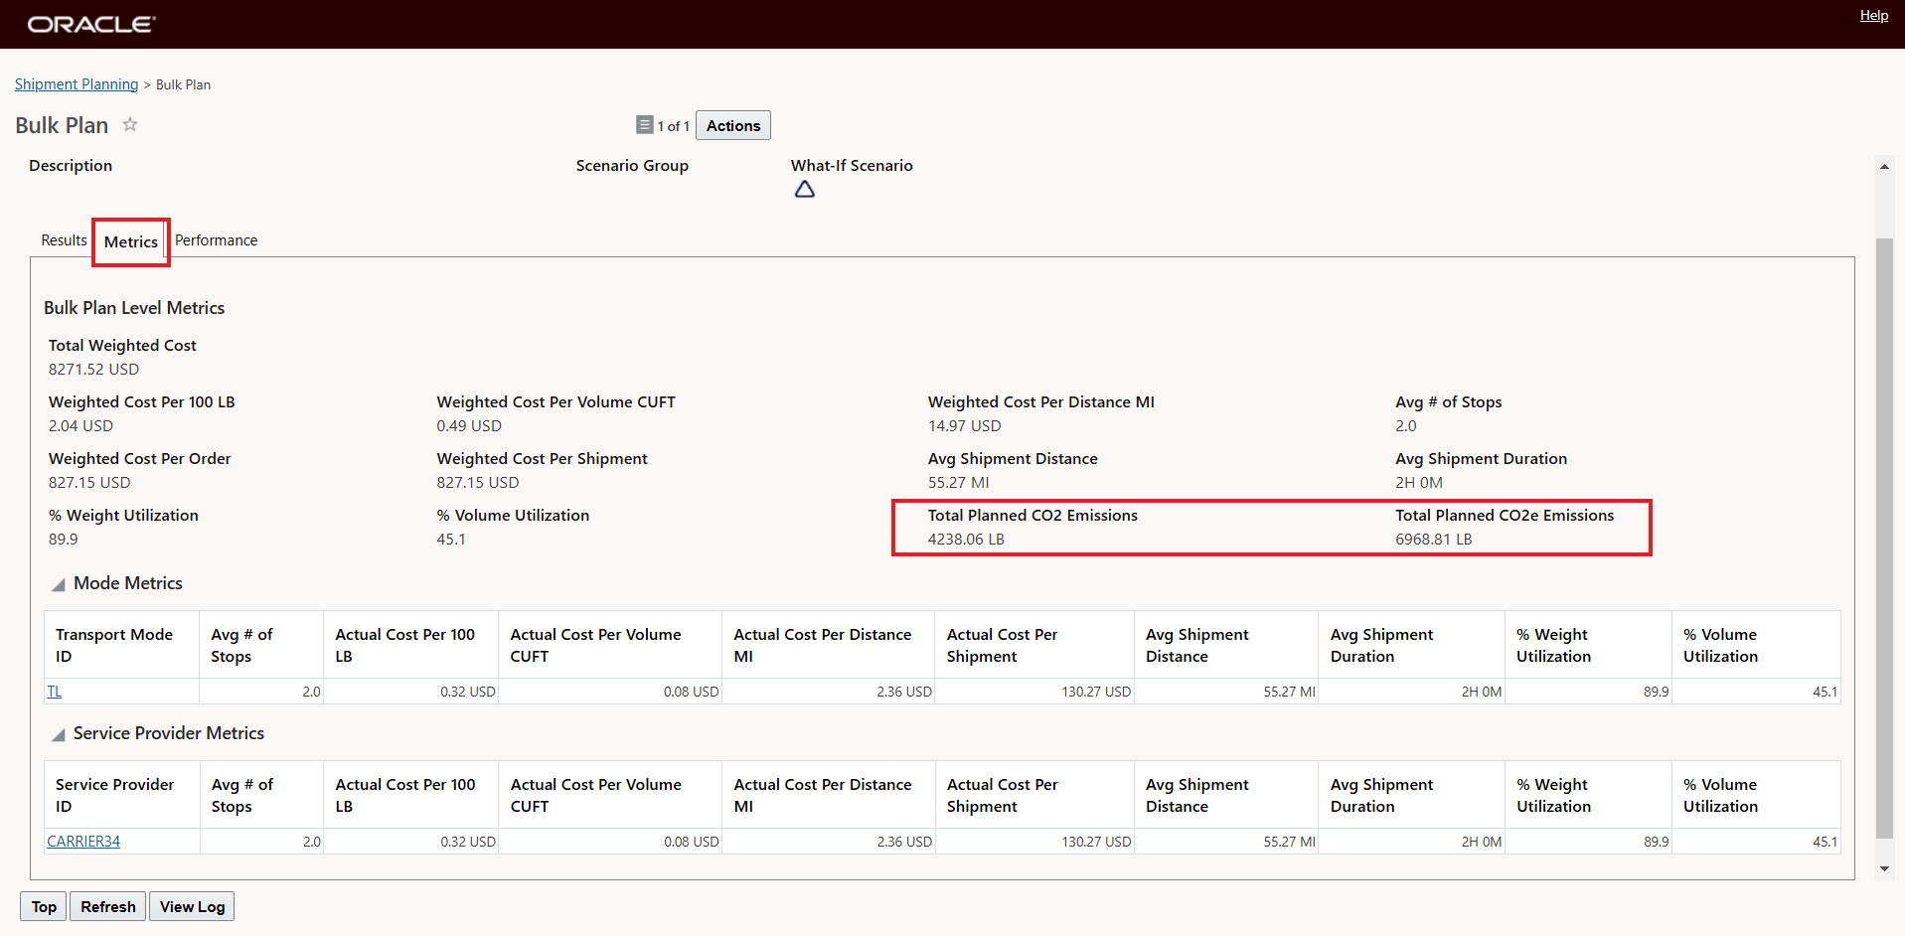The height and width of the screenshot is (936, 1905).
Task: Click the Top button
Action: point(44,906)
